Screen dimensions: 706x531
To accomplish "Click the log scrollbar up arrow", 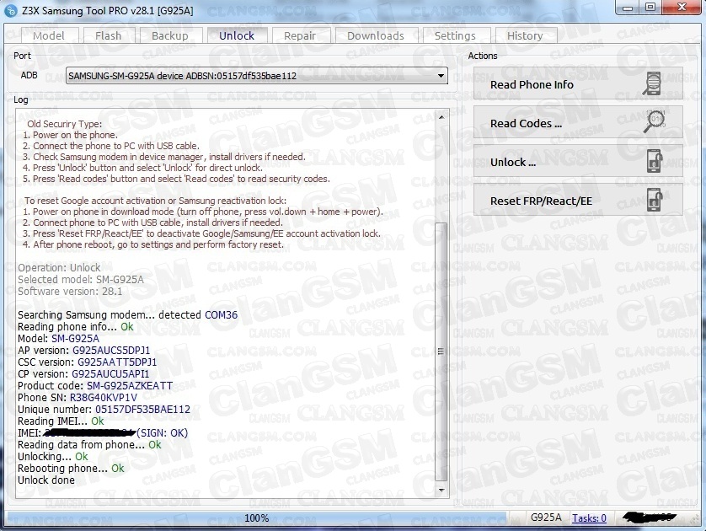I will 441,117.
